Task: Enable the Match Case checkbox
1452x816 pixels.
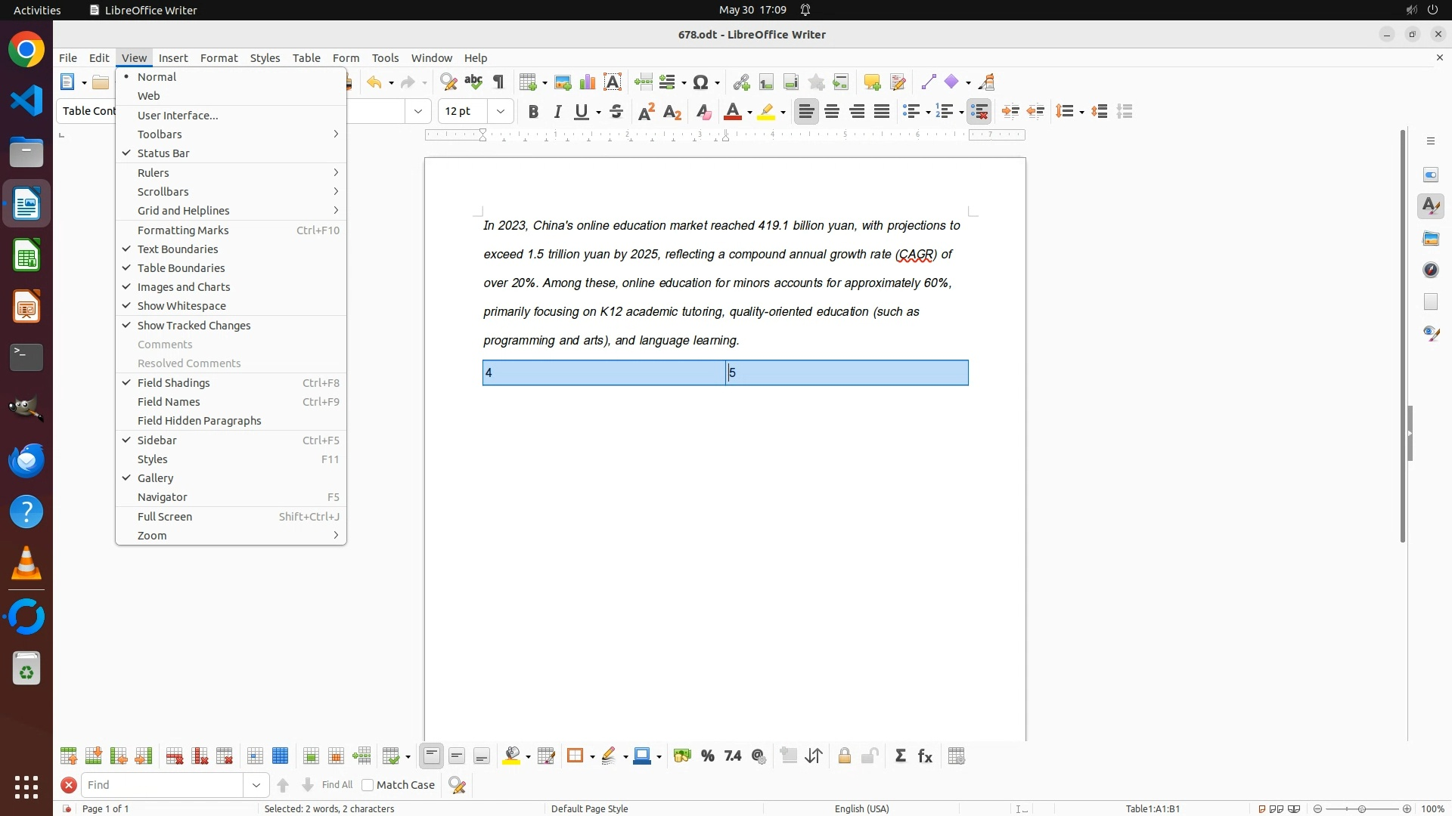Action: point(368,785)
